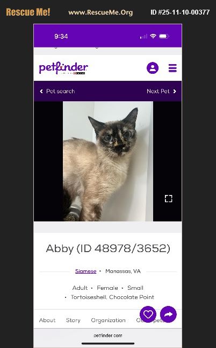Open the hamburger menu

[x=172, y=68]
